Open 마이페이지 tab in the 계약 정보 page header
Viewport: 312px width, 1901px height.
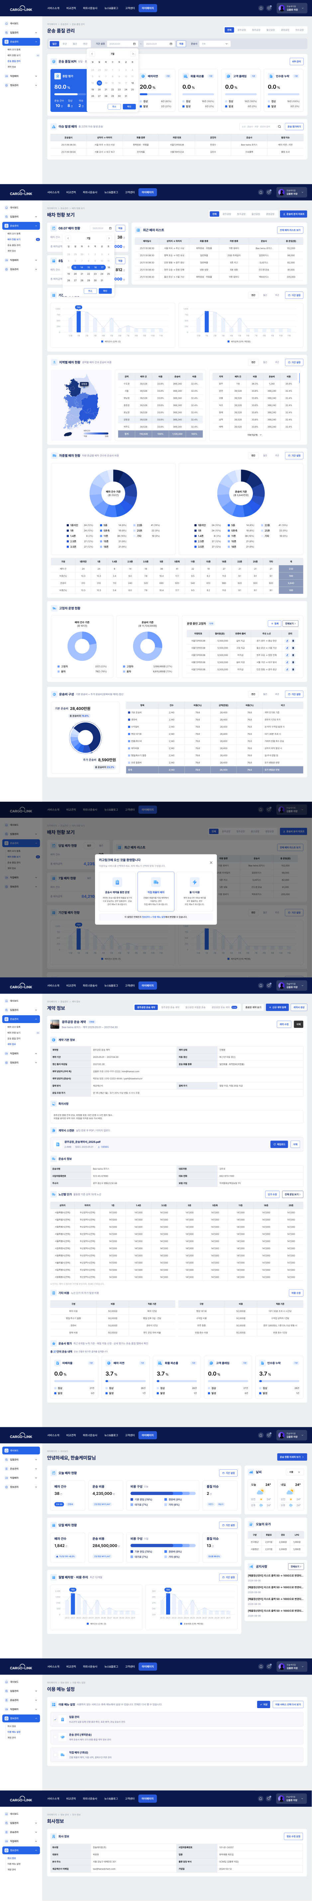[x=148, y=985]
